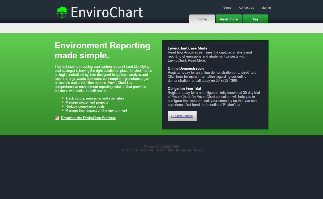Viewport: 323px width, 199px height.
Task: Open the faq tab
Action: tap(255, 19)
